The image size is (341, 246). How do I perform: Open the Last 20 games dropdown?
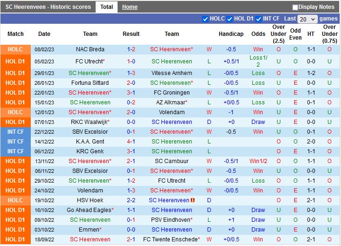[307, 19]
